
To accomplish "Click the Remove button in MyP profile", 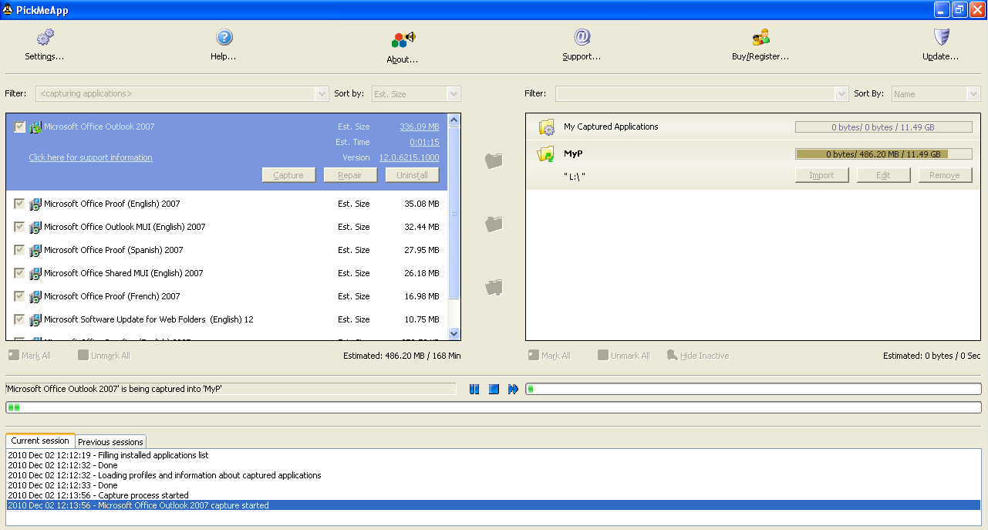I will coord(945,175).
